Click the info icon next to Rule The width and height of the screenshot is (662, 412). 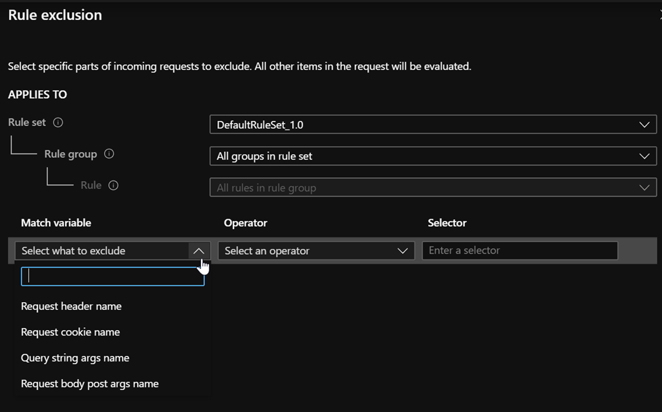click(x=114, y=186)
